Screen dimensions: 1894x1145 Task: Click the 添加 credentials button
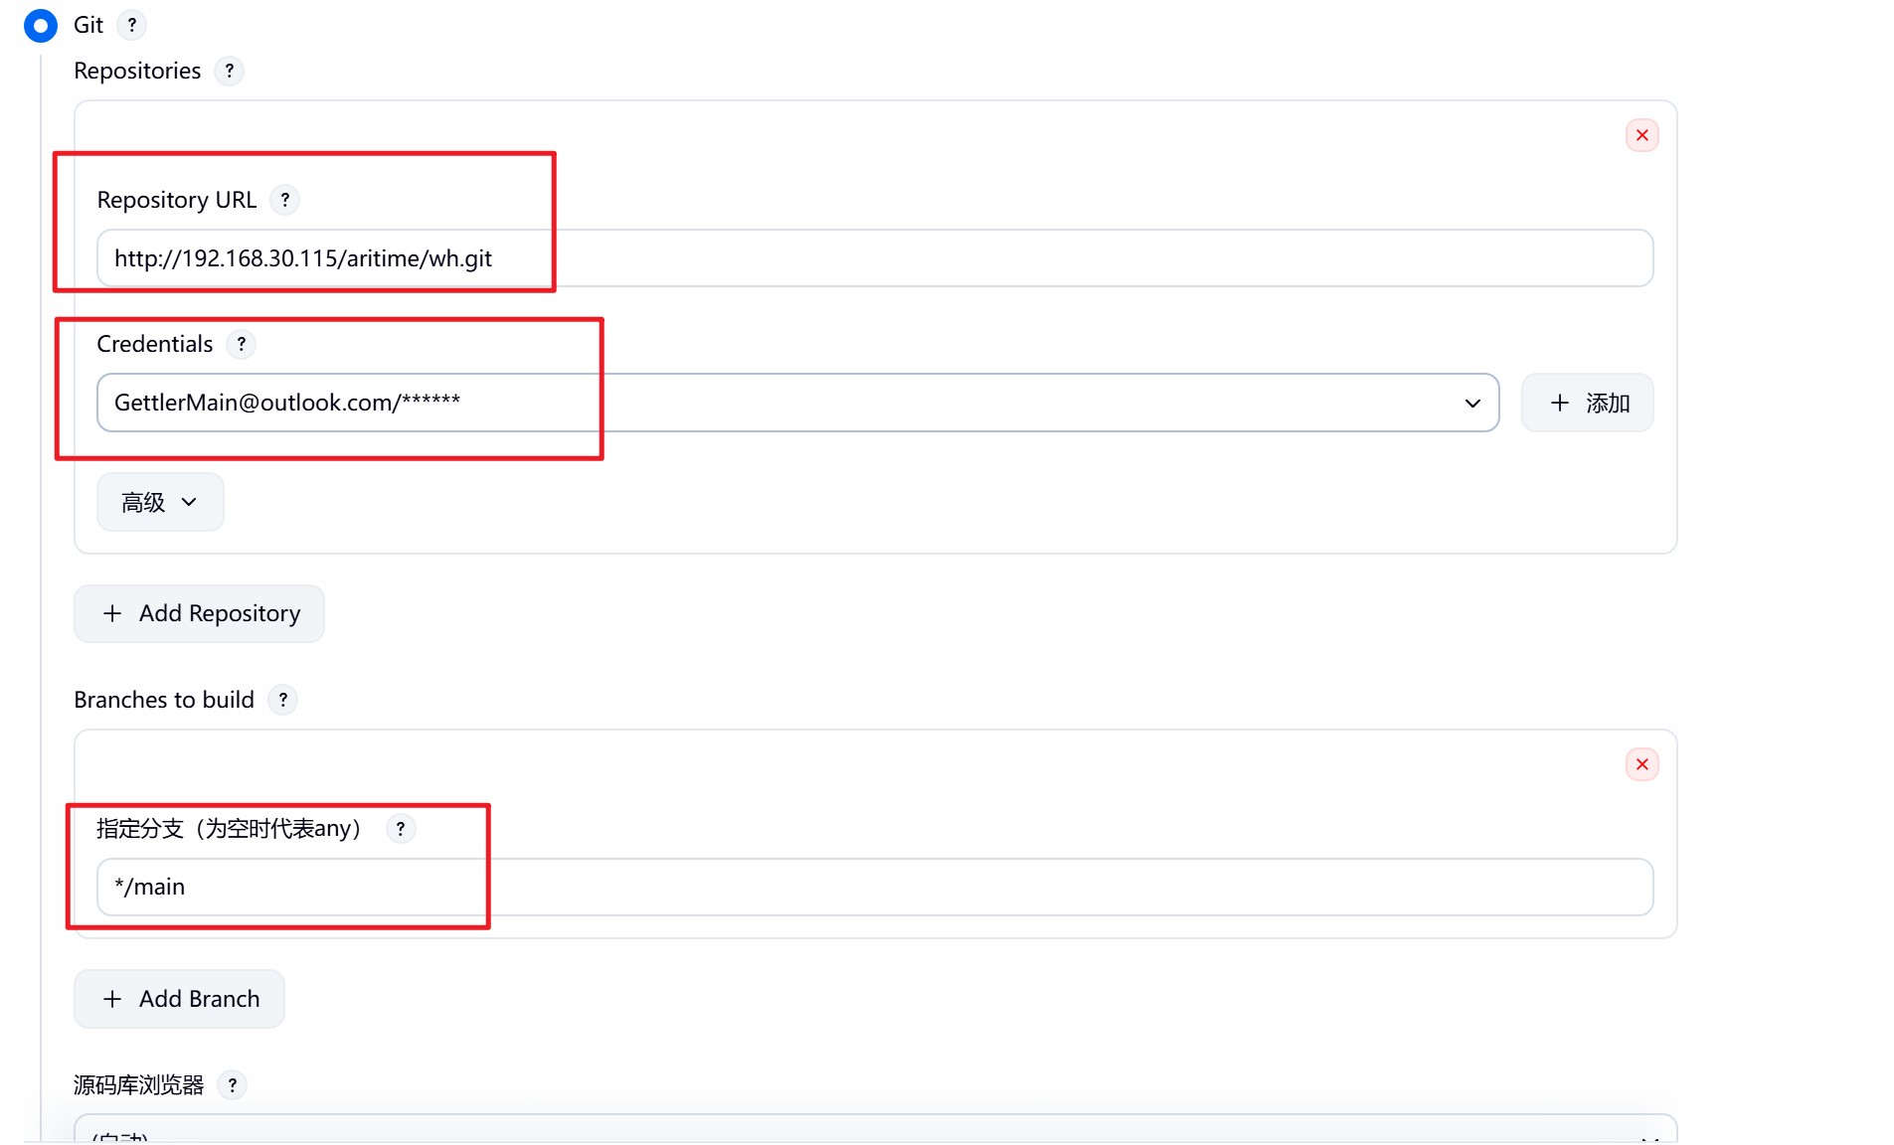pyautogui.click(x=1588, y=403)
